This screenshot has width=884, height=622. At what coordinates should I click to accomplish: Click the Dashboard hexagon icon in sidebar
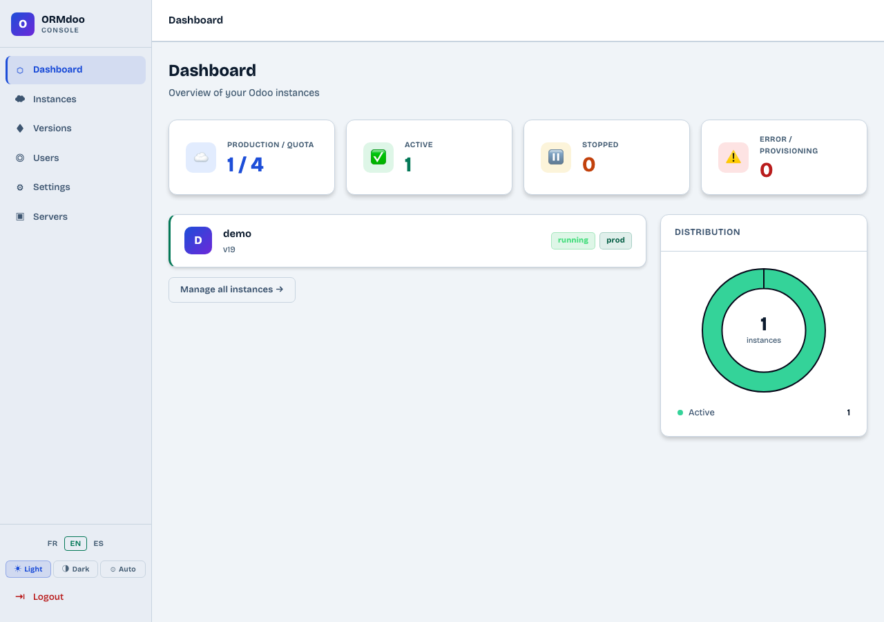pyautogui.click(x=20, y=70)
